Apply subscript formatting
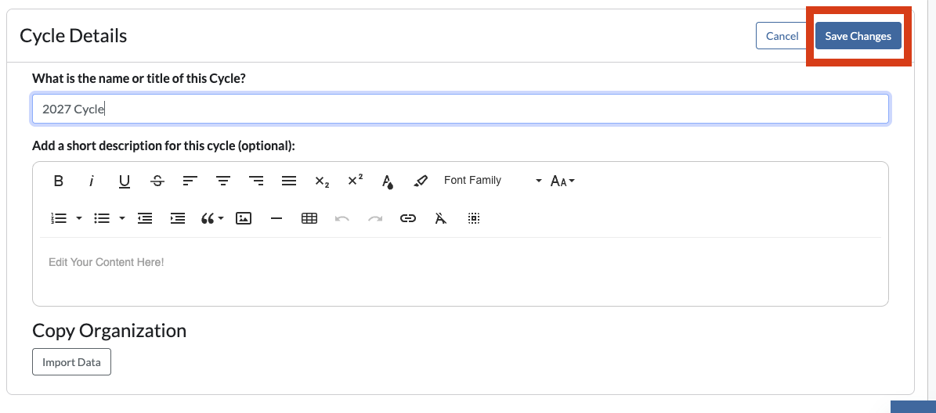 click(323, 181)
